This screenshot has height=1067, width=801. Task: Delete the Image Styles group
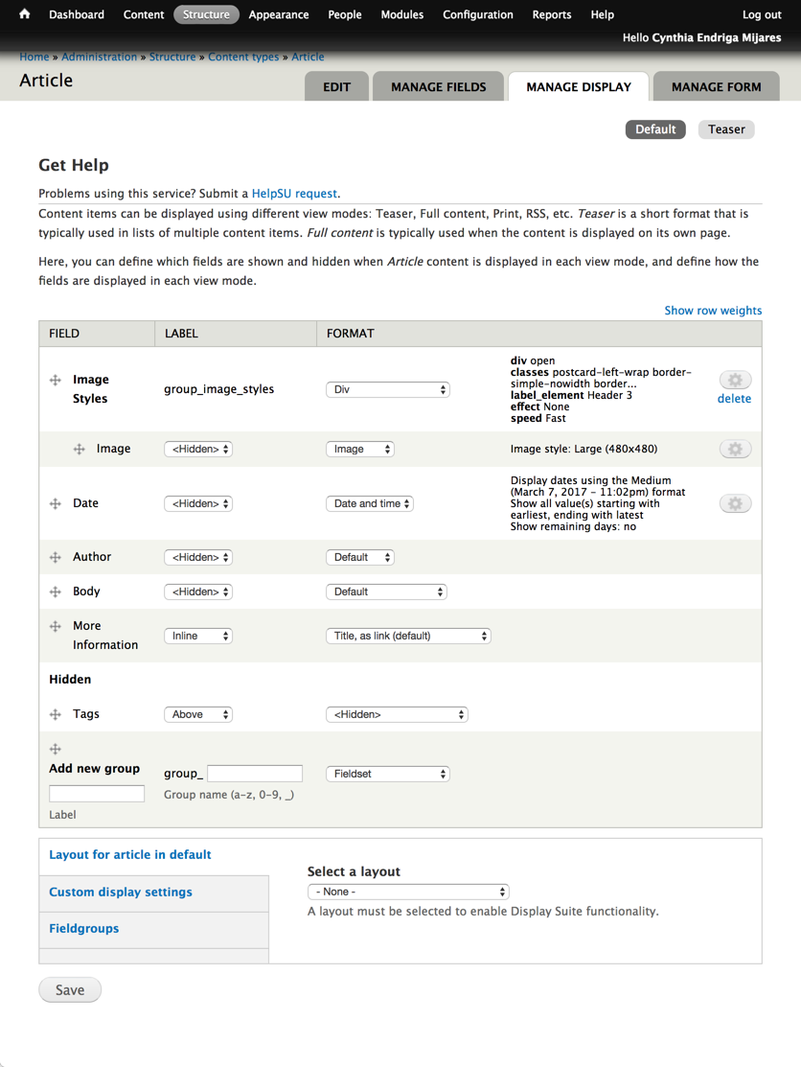click(x=734, y=399)
